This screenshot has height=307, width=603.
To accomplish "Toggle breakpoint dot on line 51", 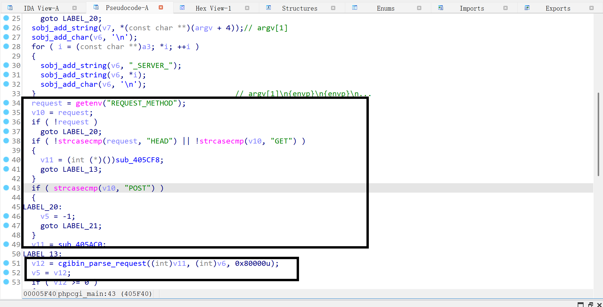I will [6, 263].
